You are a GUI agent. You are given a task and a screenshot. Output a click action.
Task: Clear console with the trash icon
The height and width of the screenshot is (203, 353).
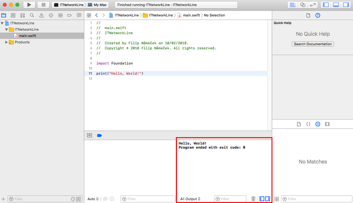pos(253,199)
